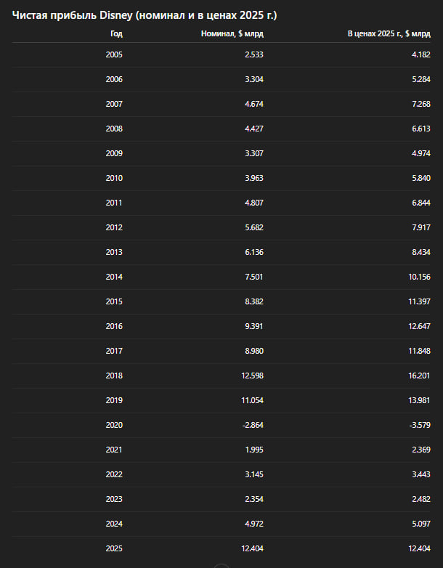Click the 2025-prices value 10.156
443x568 pixels.
(x=418, y=277)
